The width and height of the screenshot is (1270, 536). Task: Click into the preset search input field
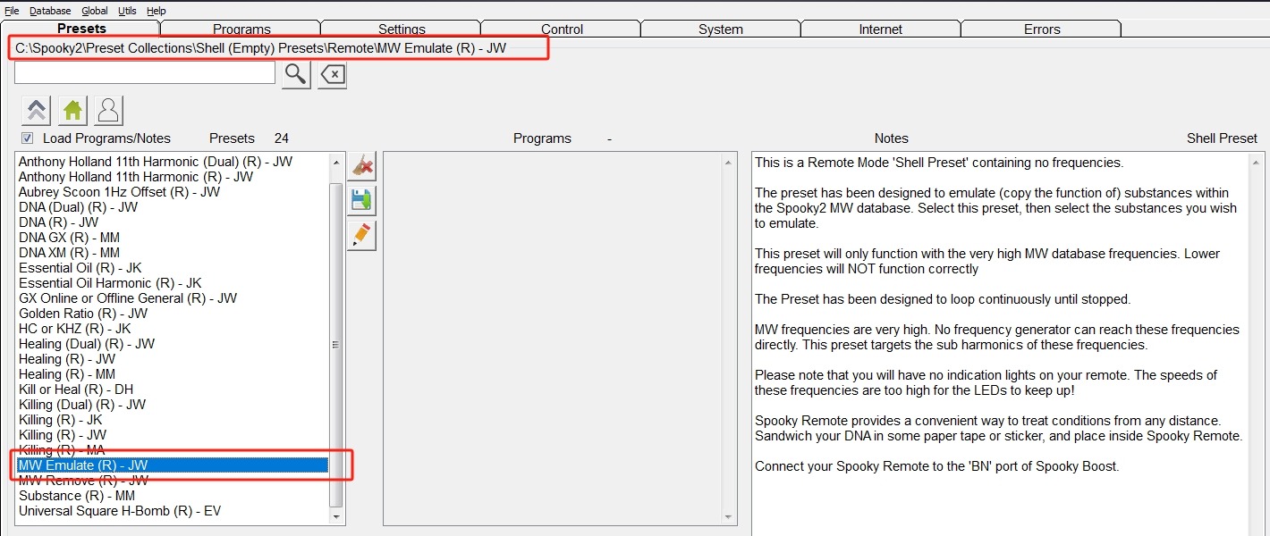(145, 72)
